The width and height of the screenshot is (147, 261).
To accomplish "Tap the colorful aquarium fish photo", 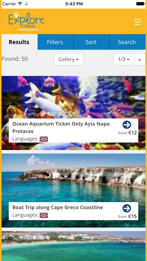I will (x=73, y=97).
